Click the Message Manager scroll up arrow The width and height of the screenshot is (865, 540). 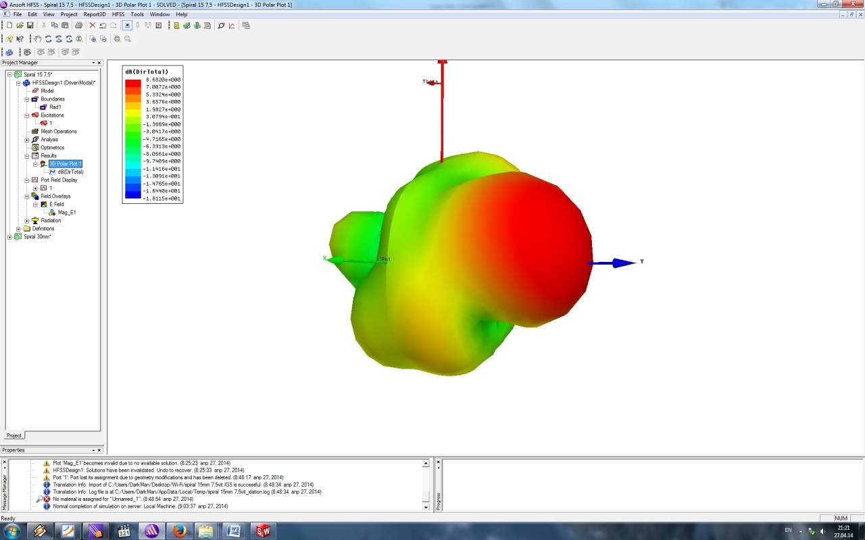426,464
